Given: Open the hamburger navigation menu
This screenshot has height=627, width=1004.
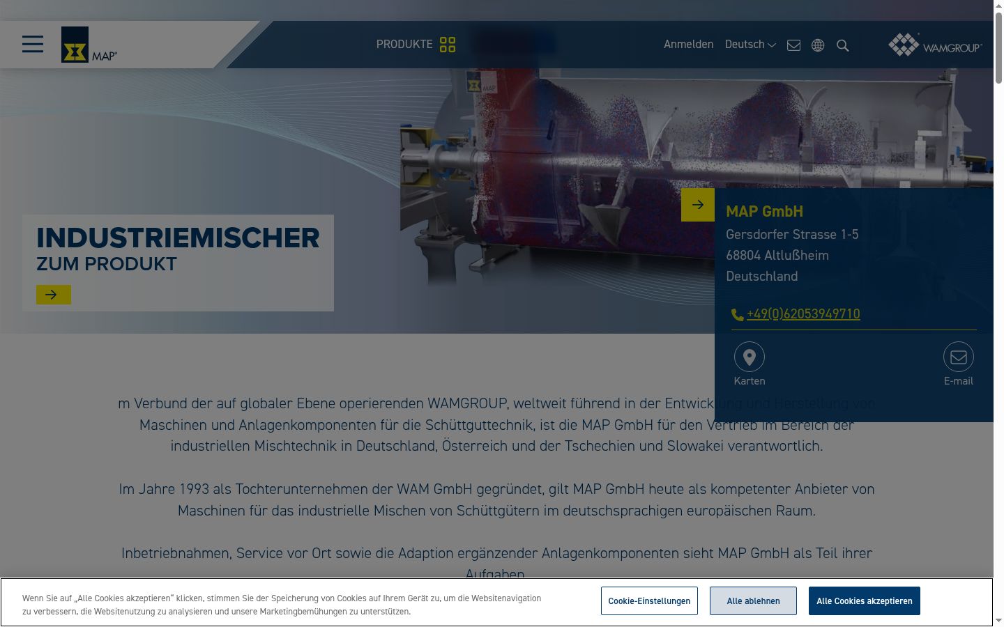Looking at the screenshot, I should tap(33, 45).
